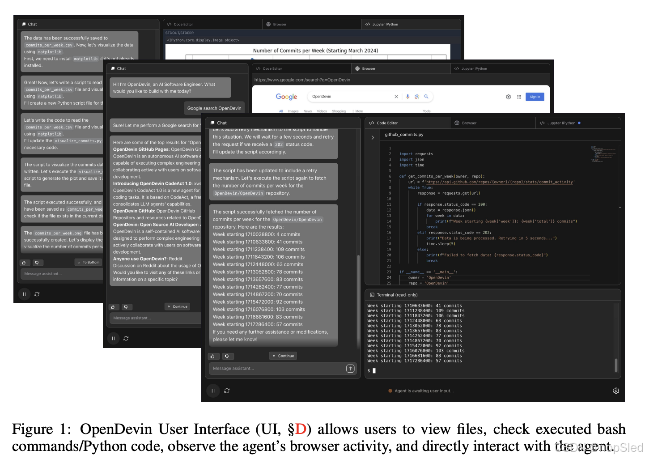Pause the agent in the back window
This screenshot has width=645, height=459.
pos(24,294)
